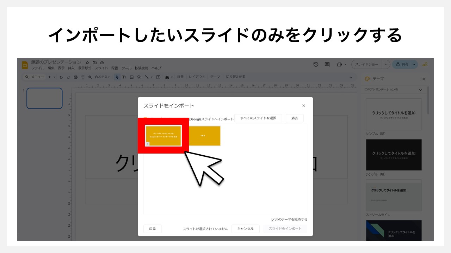Open the スライドショー dropdown arrow

click(x=386, y=64)
